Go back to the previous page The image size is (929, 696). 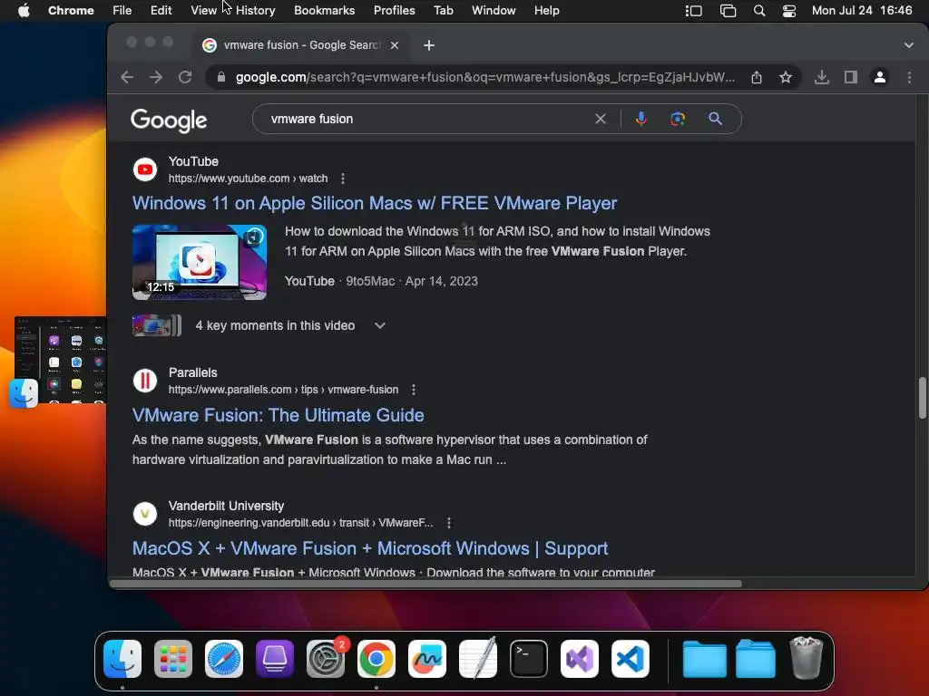(x=127, y=77)
